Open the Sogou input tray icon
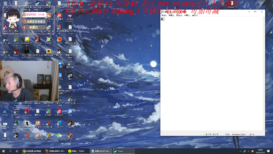The width and height of the screenshot is (273, 154). (253, 151)
